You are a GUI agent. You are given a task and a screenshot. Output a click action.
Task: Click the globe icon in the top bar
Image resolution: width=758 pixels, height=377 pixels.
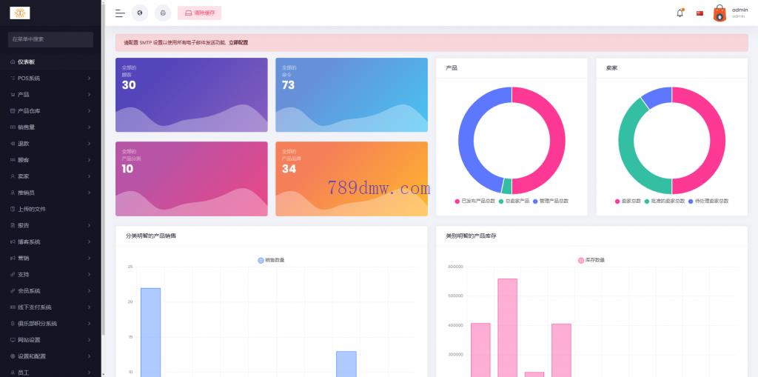140,13
